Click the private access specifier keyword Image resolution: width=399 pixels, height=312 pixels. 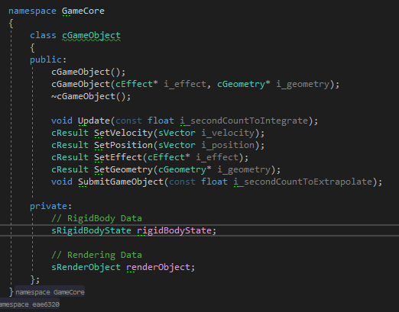pyautogui.click(x=48, y=206)
